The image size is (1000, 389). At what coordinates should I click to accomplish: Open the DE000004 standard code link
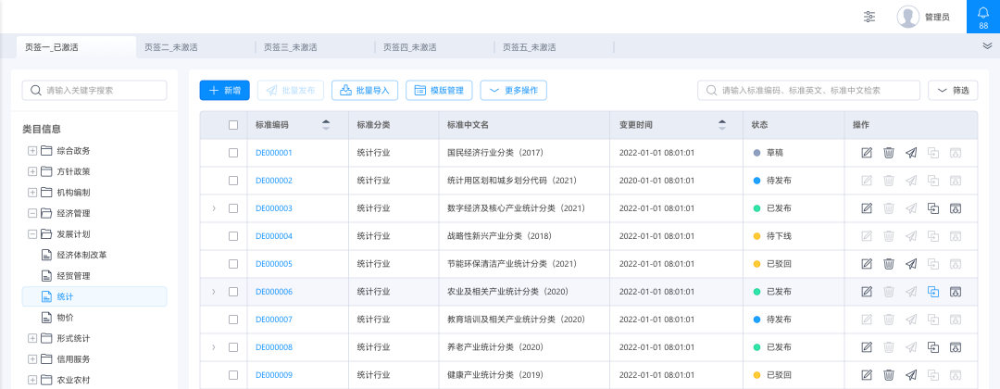click(273, 236)
